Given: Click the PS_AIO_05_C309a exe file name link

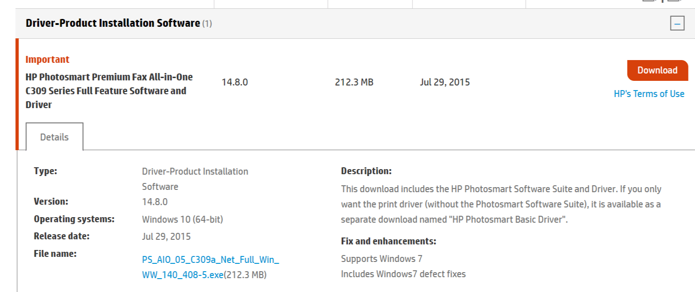Looking at the screenshot, I should tap(210, 267).
